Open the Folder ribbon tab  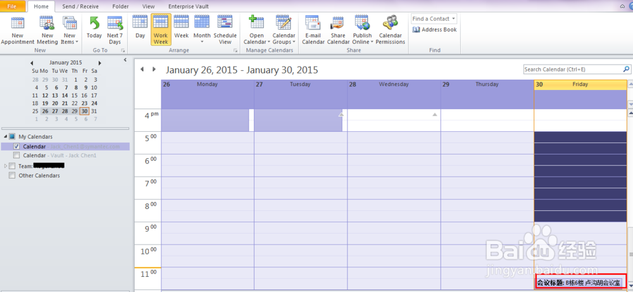pos(120,6)
